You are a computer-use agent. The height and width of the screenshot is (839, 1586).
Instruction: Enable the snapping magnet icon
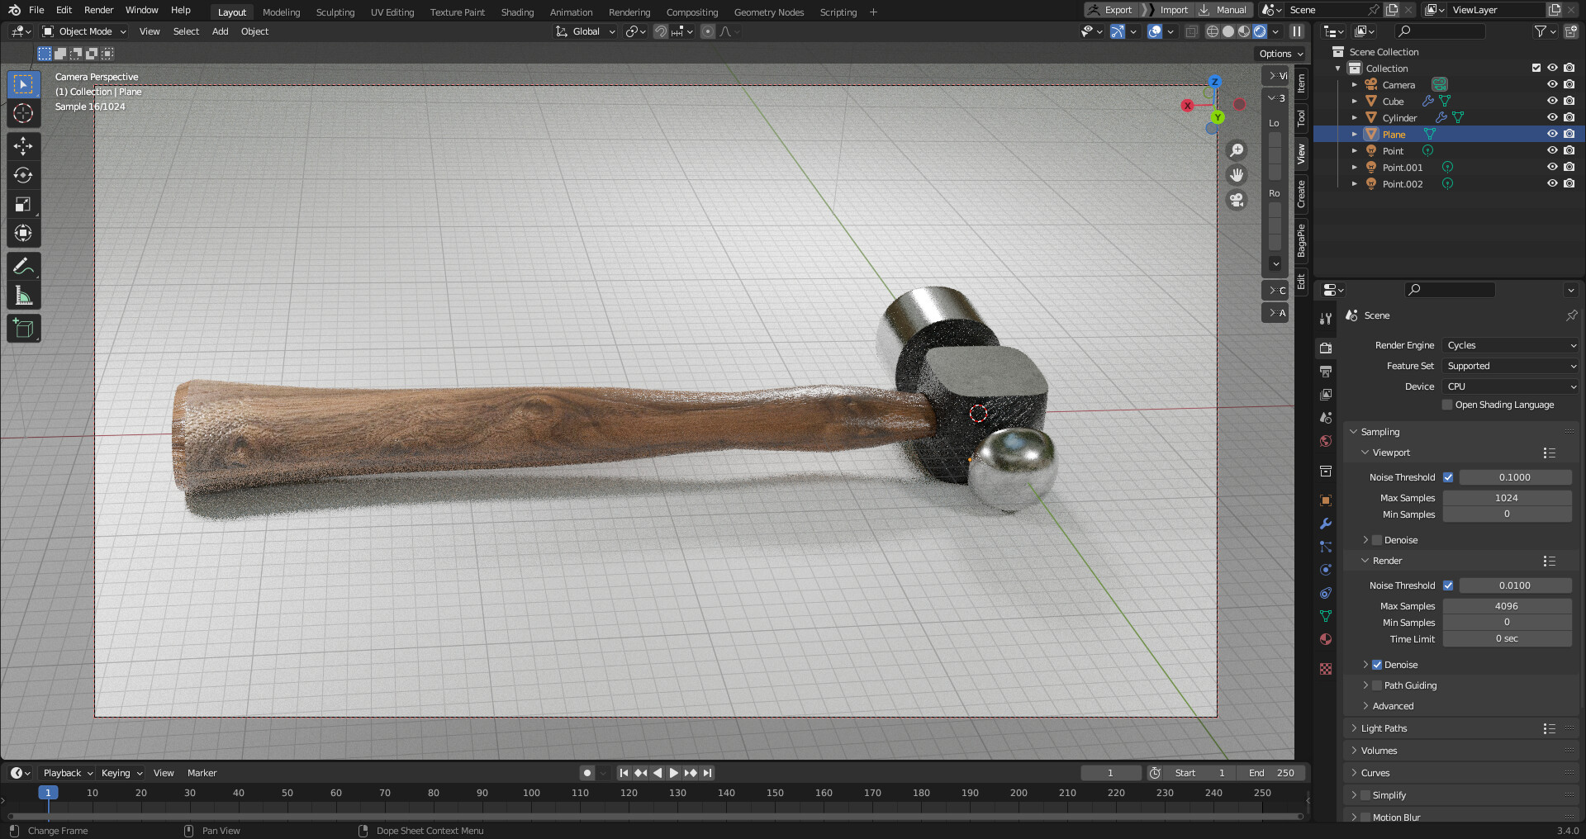tap(660, 31)
